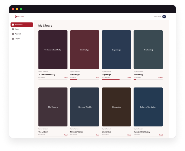
Task: Click the Store sidebar icon
Action: (13, 29)
